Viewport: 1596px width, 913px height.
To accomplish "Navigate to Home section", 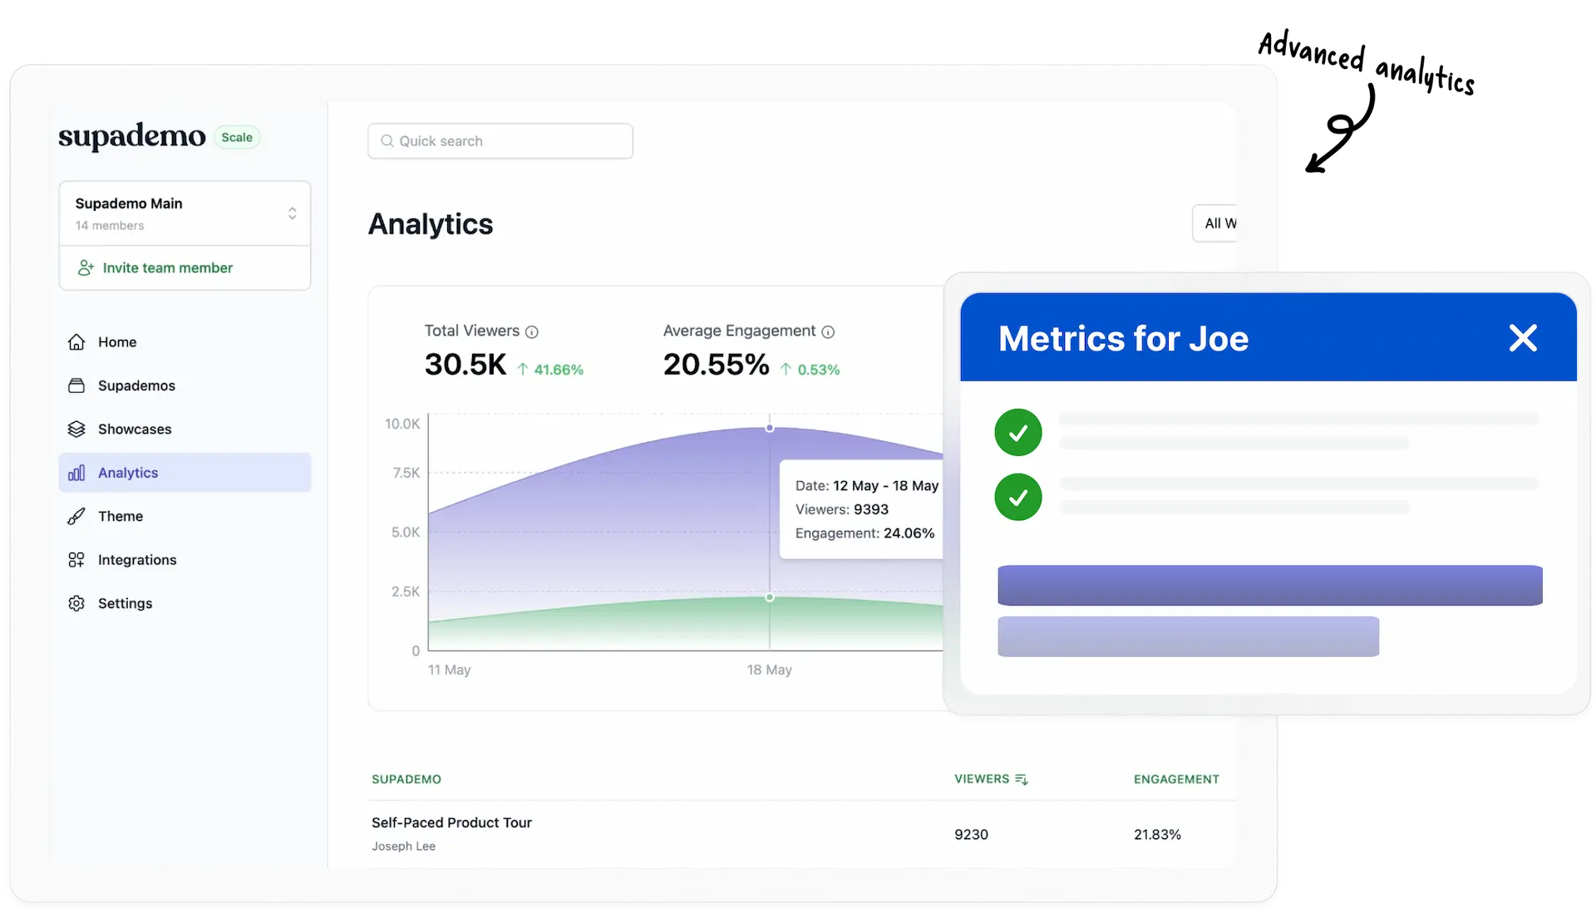I will [x=116, y=342].
